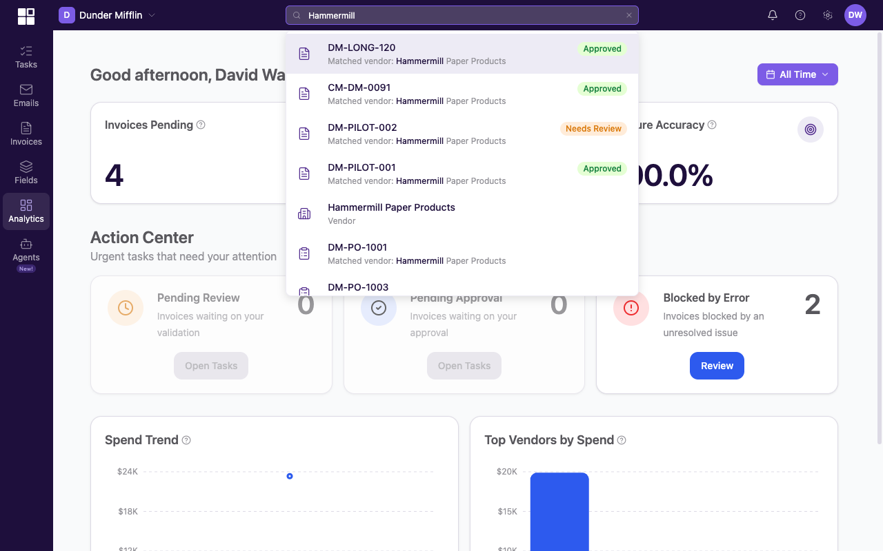
Task: Click the Accuracy card info icon
Action: point(712,125)
